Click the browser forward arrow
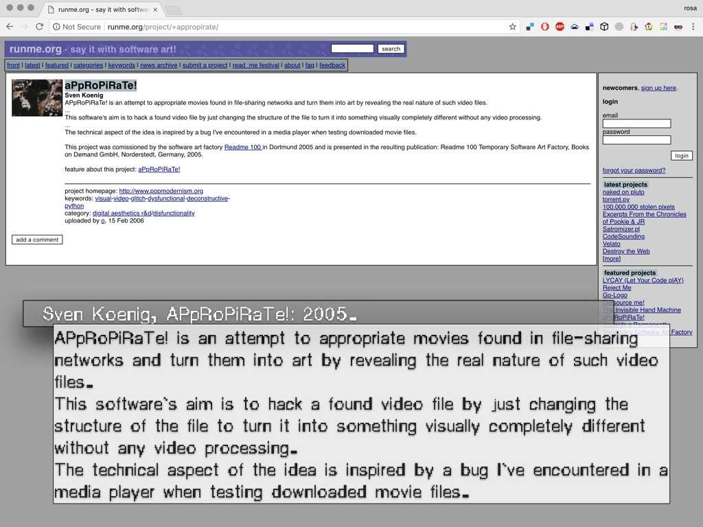This screenshot has height=527, width=703. point(25,27)
